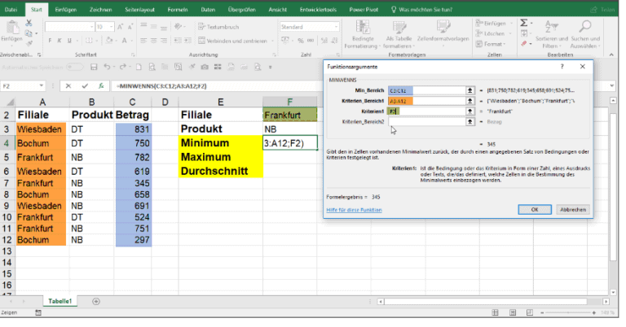The image size is (626, 327).
Task: Click the new blank document icon in quick access toolbar
Action: tap(139, 67)
